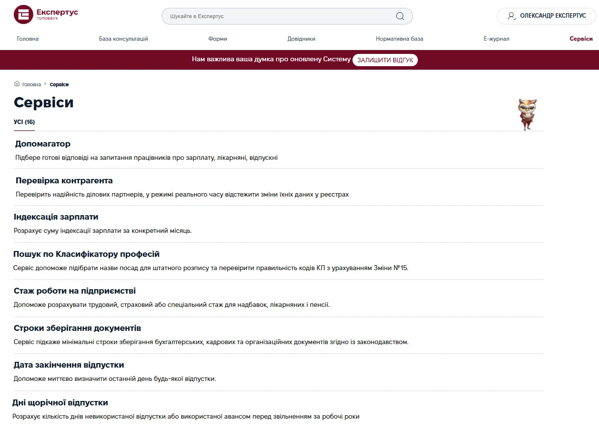The image size is (599, 424).
Task: Type in the Експертус search field
Action: pyautogui.click(x=280, y=16)
